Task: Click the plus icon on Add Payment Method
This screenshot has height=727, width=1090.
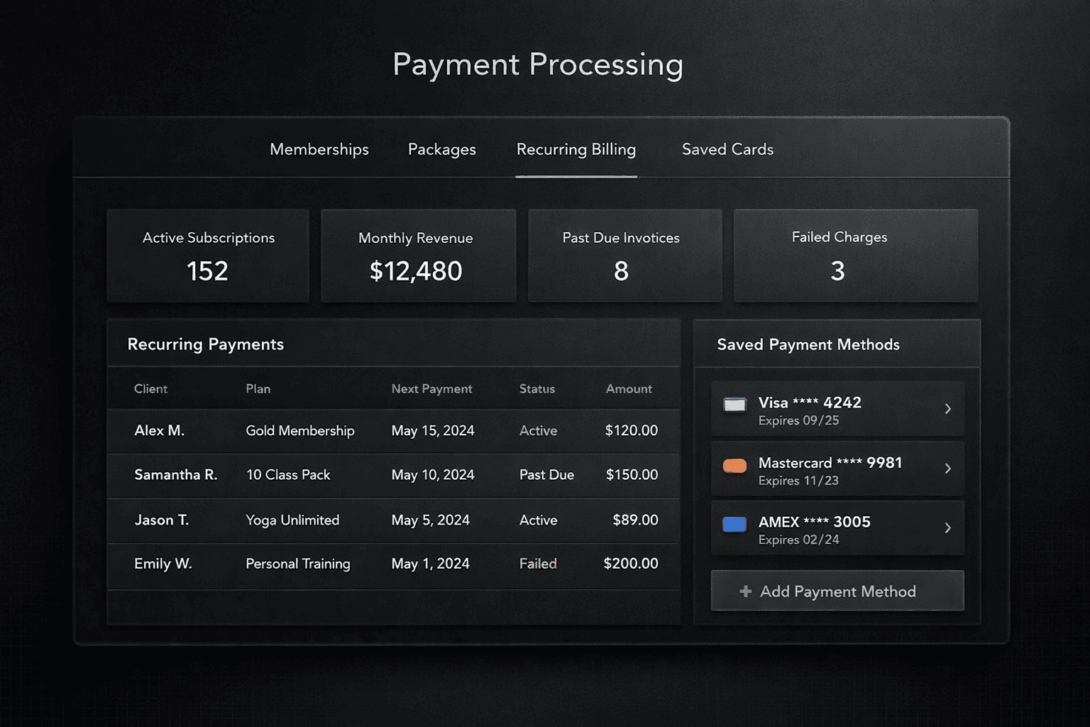Action: (x=745, y=591)
